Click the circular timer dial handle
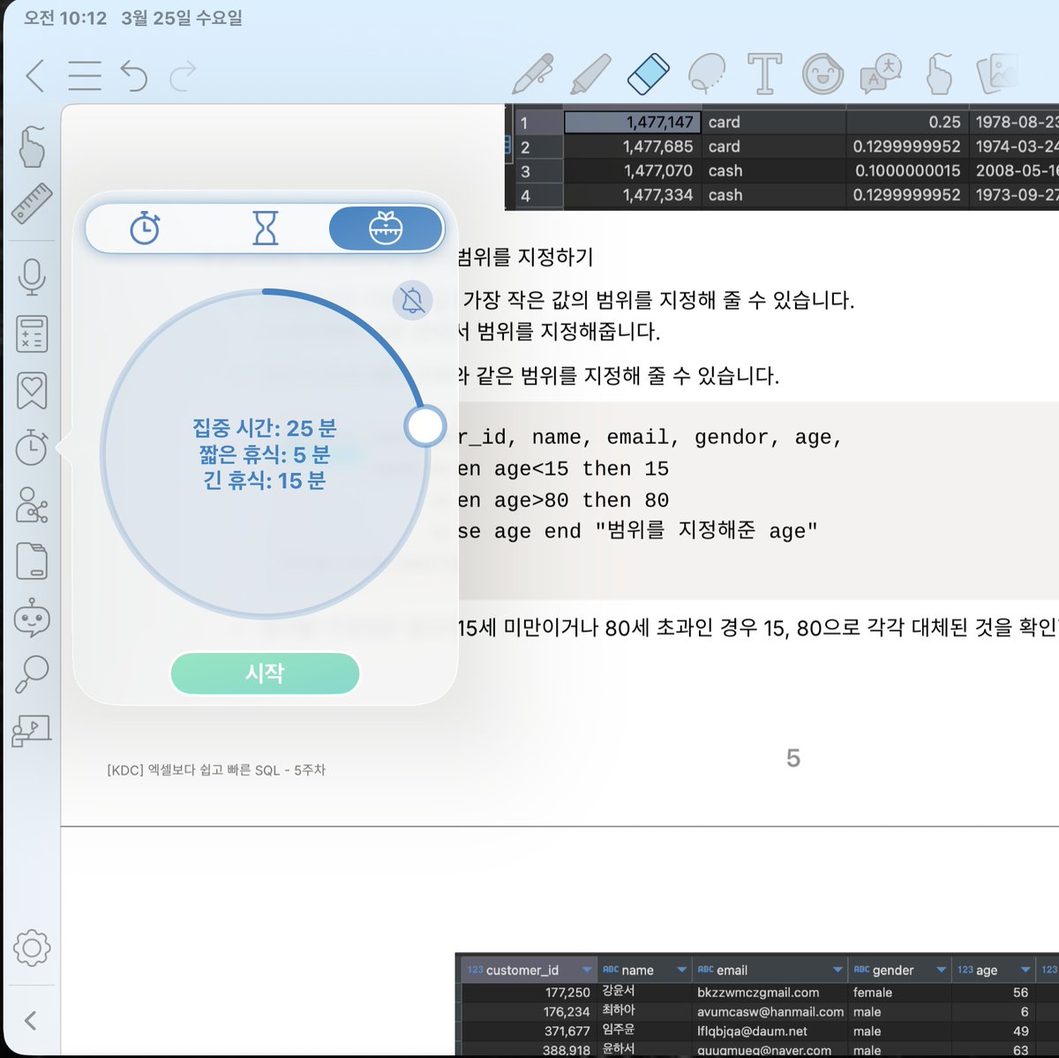 [425, 426]
